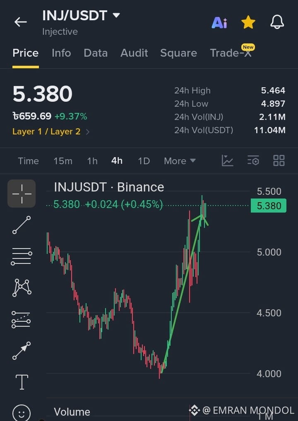Open the emoji sticker tool

[22, 413]
